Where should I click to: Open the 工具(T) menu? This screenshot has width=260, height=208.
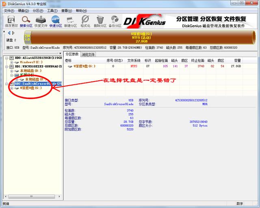click(x=52, y=11)
